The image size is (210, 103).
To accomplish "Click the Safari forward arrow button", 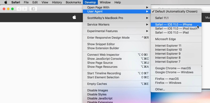I will [x=24, y=9].
